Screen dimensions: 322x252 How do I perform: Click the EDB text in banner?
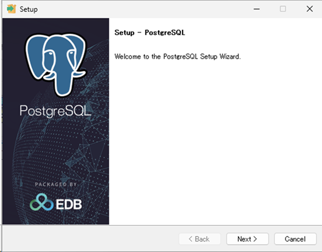point(69,204)
